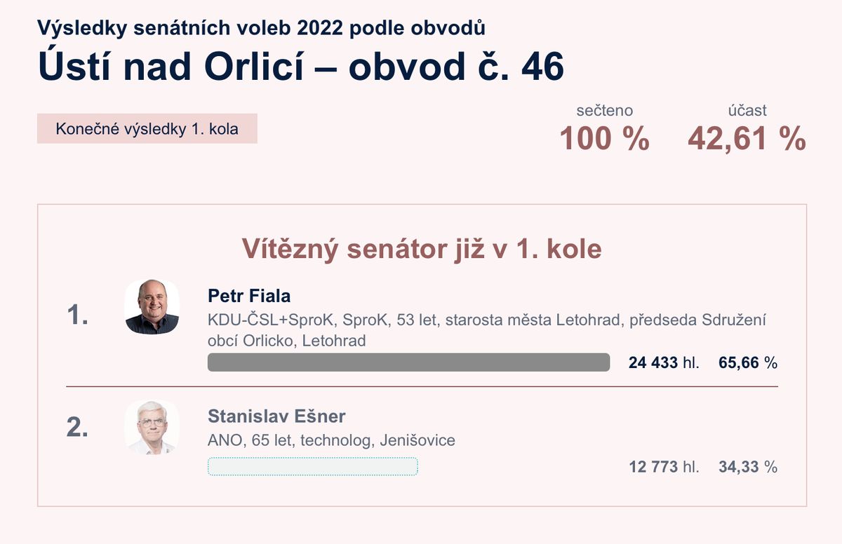Click the 24 433 hl. vote count
The image size is (842, 544).
pyautogui.click(x=664, y=363)
